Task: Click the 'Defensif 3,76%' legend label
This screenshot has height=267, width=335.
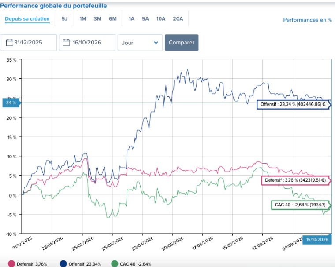Action: pyautogui.click(x=32, y=264)
